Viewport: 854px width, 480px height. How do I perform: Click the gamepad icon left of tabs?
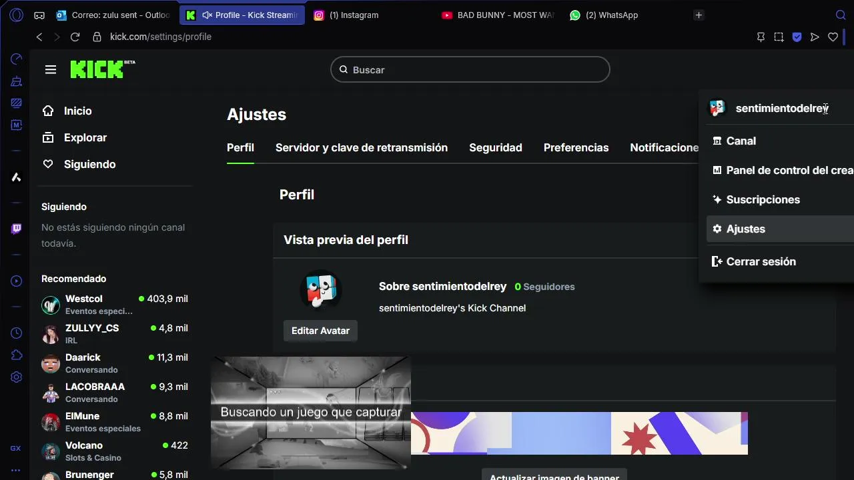39,15
